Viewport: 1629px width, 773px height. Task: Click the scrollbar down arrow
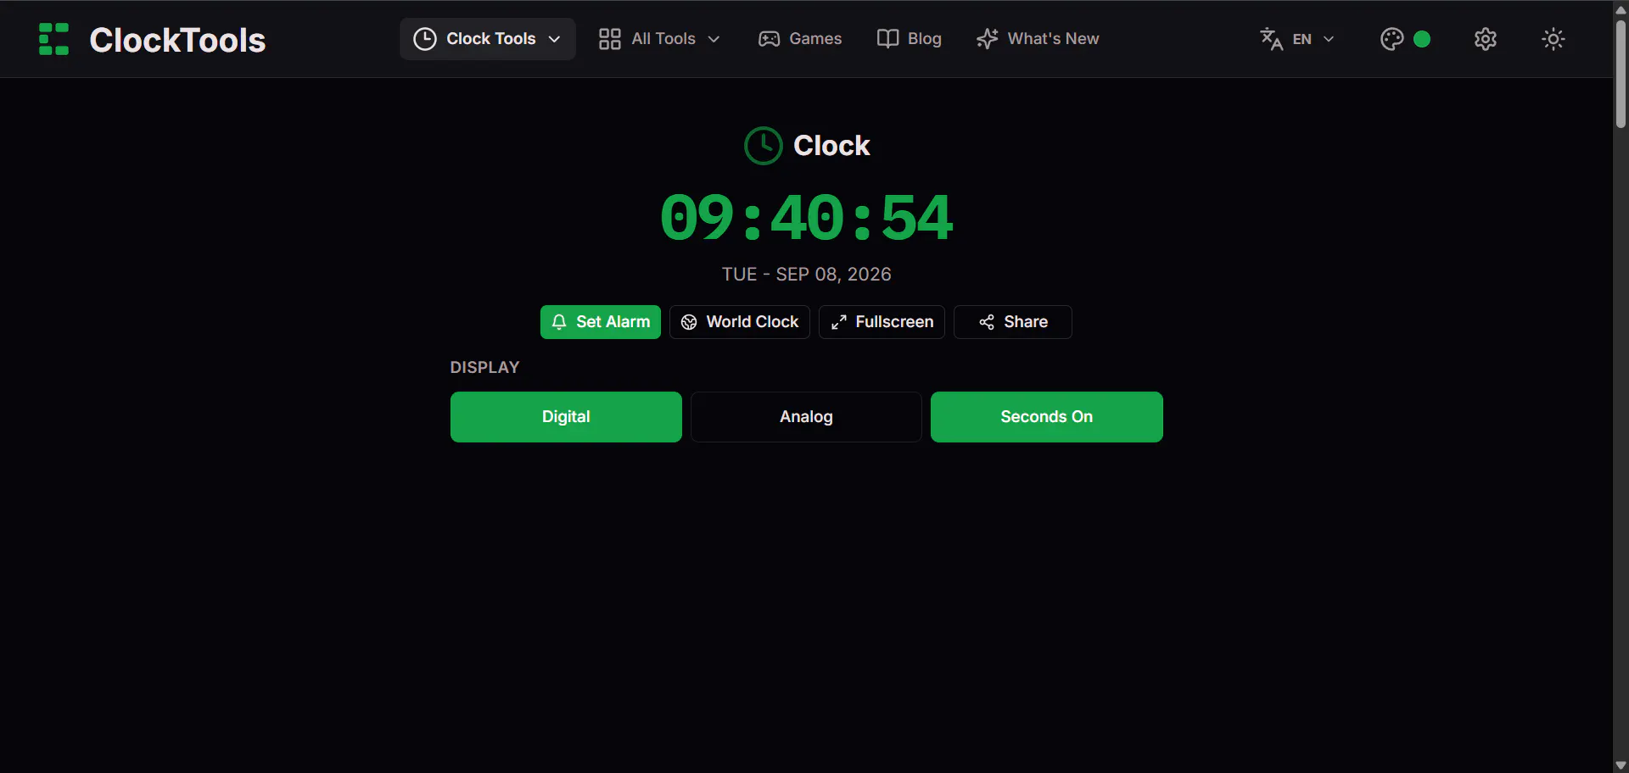click(x=1621, y=765)
